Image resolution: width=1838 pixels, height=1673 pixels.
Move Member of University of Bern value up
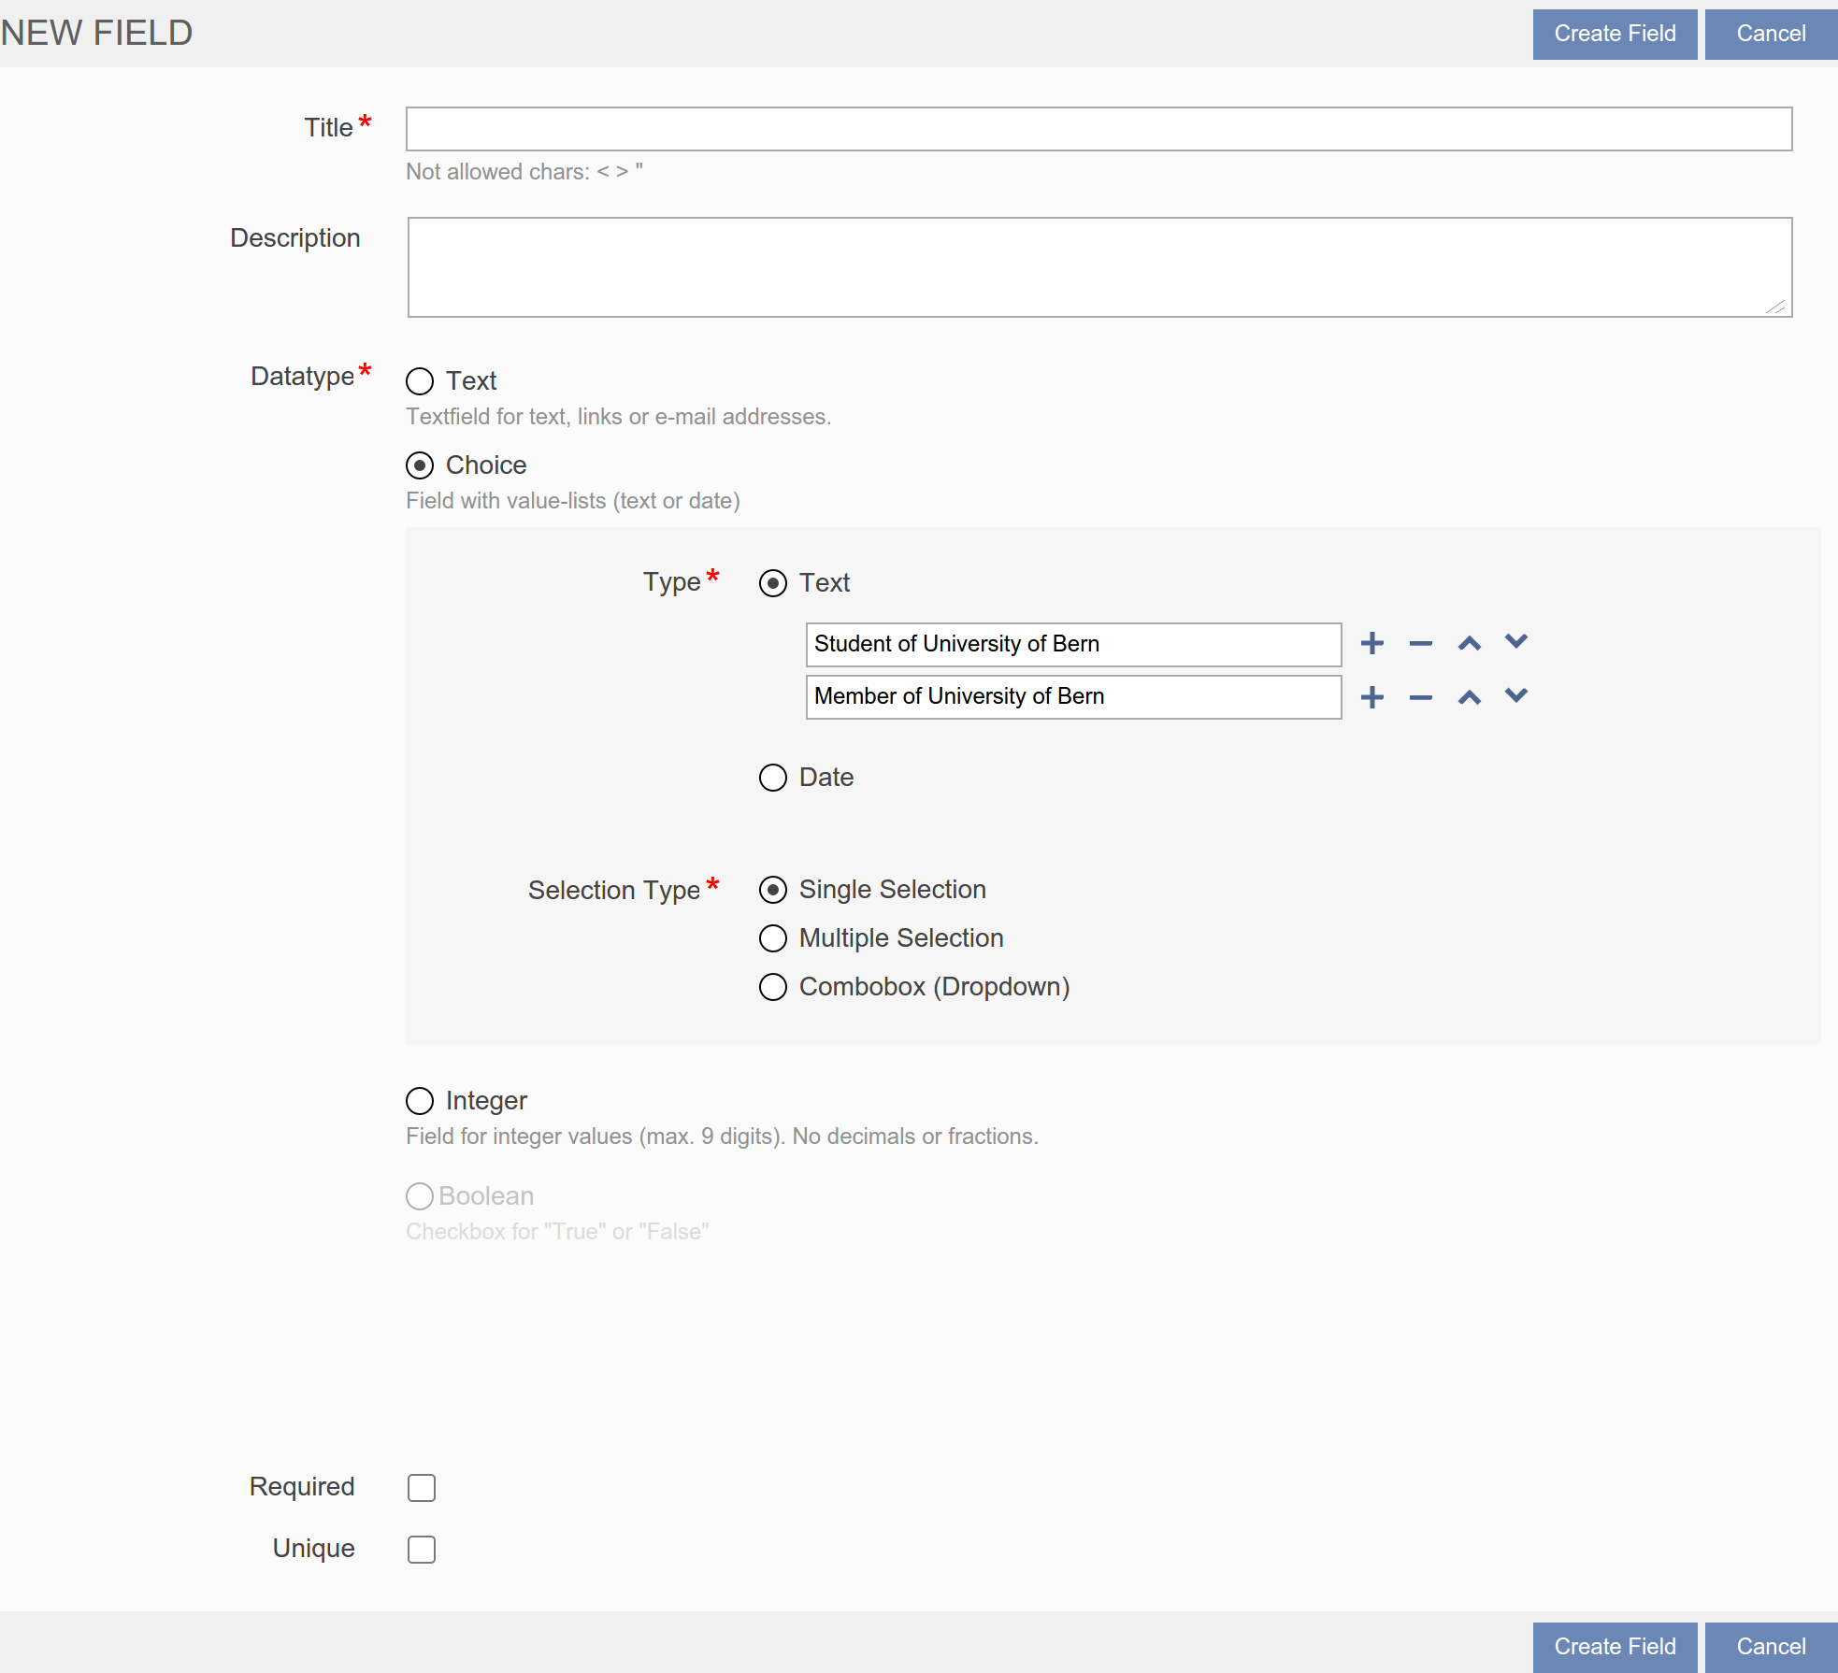[x=1469, y=697]
